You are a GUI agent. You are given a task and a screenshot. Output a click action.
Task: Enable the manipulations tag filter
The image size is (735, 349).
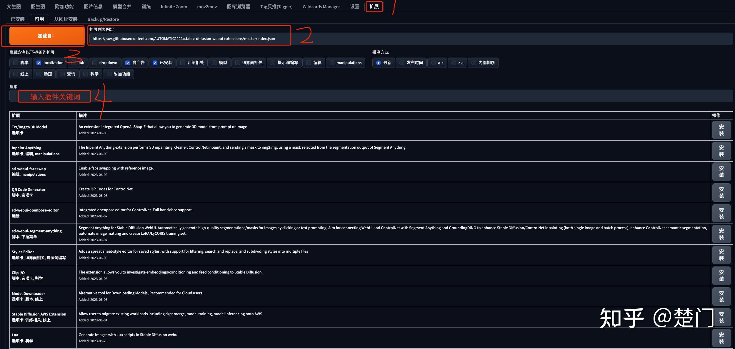point(332,63)
